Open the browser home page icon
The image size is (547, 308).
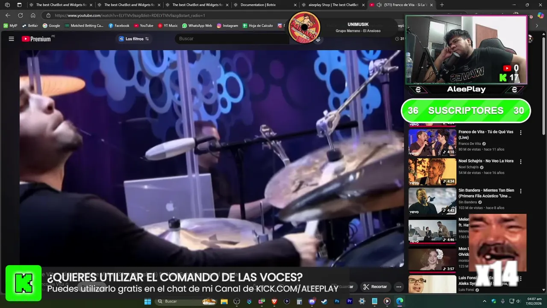(33, 15)
